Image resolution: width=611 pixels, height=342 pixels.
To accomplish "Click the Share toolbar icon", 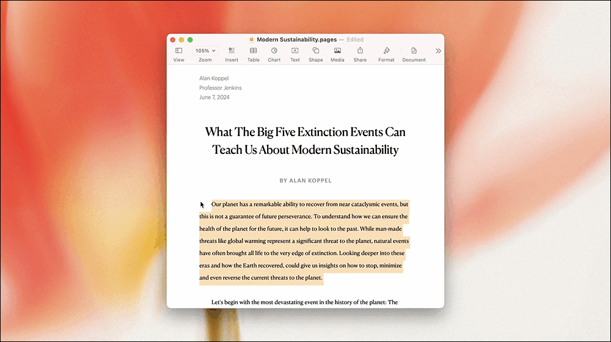I will coord(360,51).
